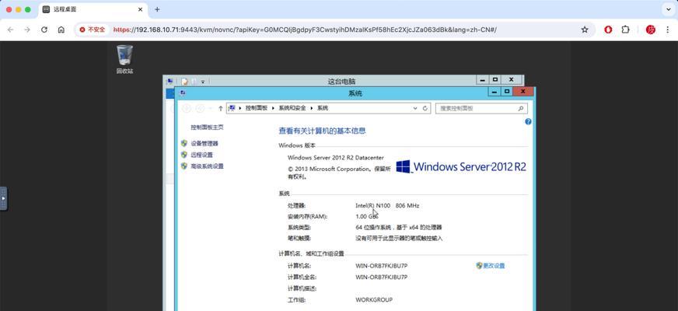This screenshot has height=311, width=678.
Task: Go forward in browser history
Action: [x=26, y=30]
